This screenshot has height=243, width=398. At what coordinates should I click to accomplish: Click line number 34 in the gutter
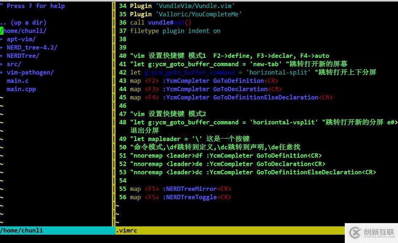122,5
